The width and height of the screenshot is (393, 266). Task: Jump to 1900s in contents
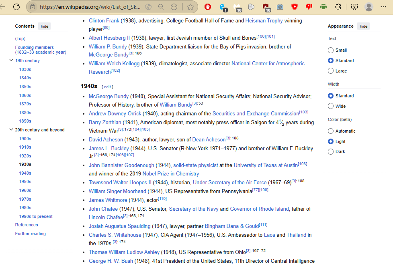pos(25,139)
